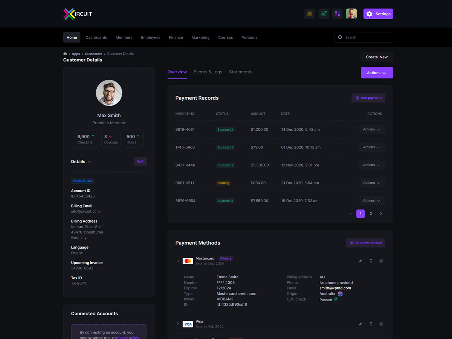Open the green chat notifications icon

coord(324,14)
